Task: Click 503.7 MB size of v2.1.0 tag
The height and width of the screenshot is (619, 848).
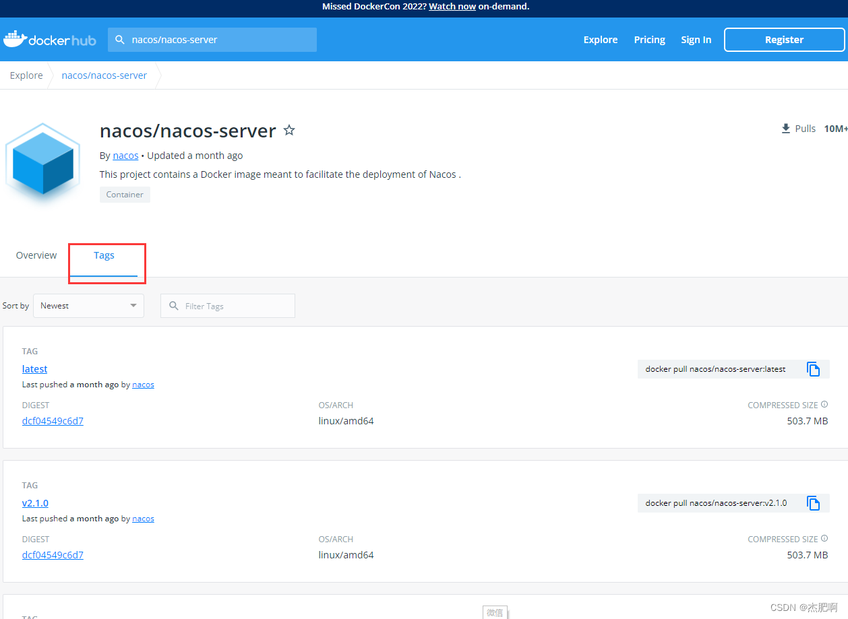Action: click(808, 555)
